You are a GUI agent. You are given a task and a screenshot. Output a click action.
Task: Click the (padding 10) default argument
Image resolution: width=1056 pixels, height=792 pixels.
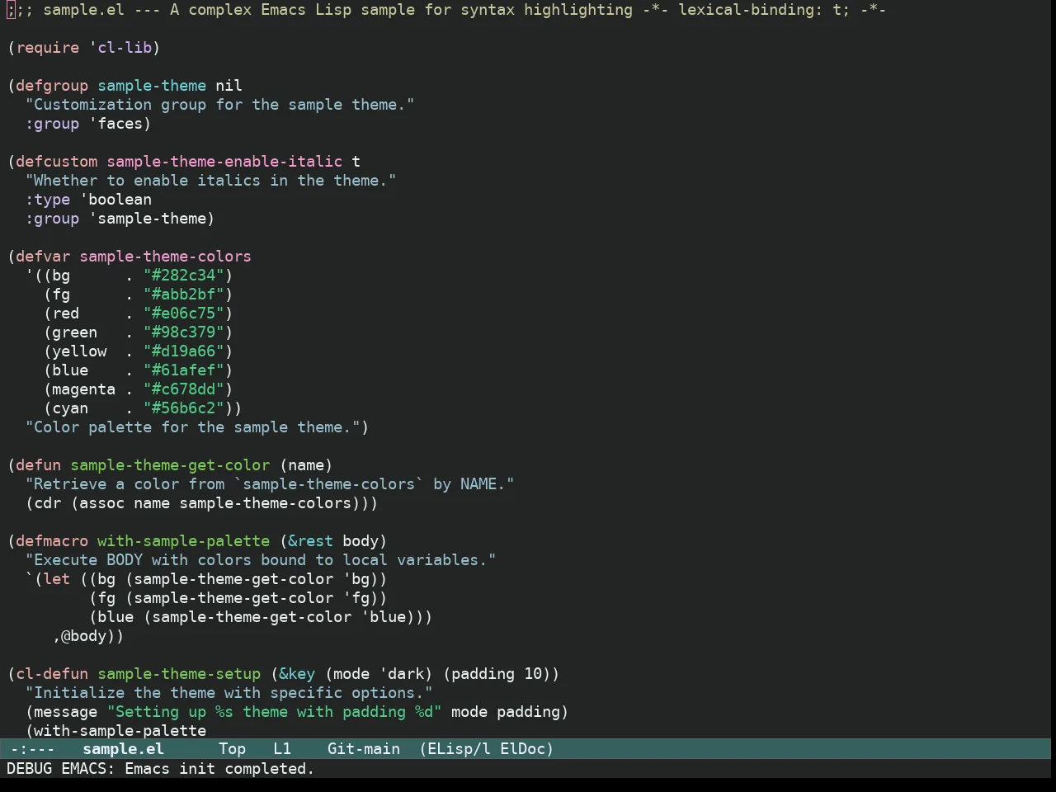pyautogui.click(x=497, y=674)
